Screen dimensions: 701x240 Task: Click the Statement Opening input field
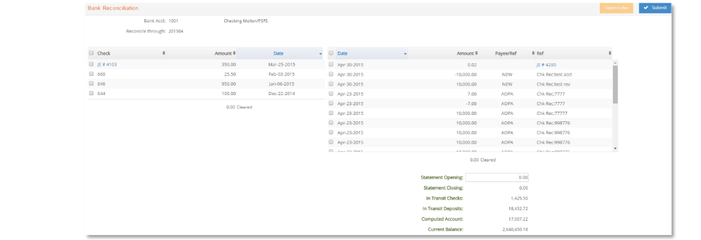[497, 177]
